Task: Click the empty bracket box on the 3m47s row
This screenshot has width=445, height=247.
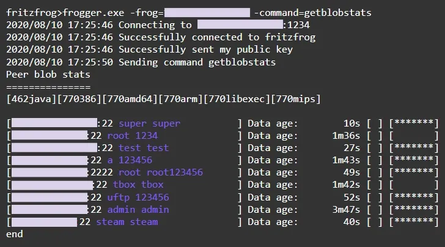Action: 375,210
